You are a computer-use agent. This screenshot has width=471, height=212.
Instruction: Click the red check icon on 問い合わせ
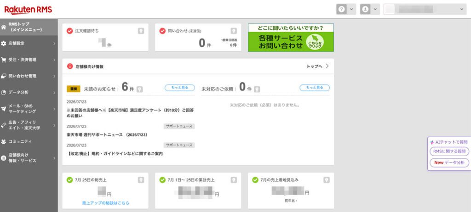[162, 31]
